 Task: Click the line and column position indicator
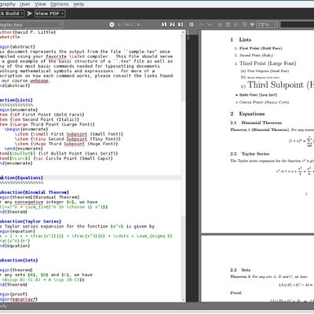[x=129, y=24]
